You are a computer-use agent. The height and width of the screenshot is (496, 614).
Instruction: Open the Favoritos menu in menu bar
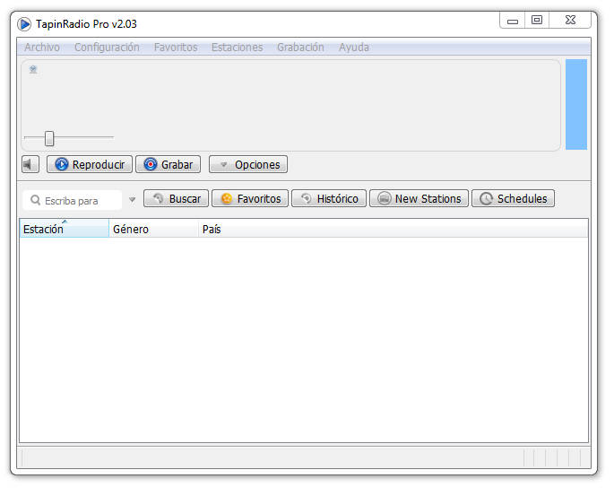(x=176, y=47)
